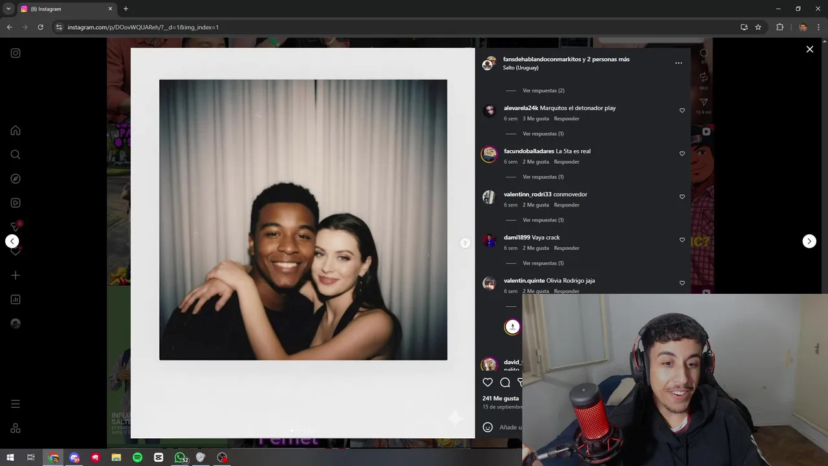Screen dimensions: 828x466
Task: Open the hamburger More menu in sidebar
Action: [x=16, y=404]
